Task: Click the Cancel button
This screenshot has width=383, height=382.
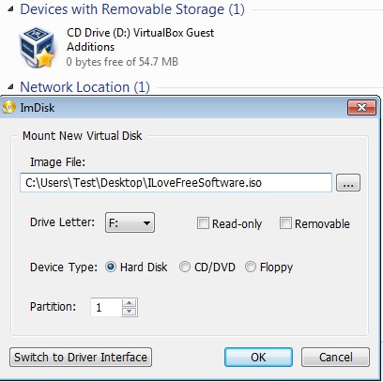Action: click(x=335, y=357)
